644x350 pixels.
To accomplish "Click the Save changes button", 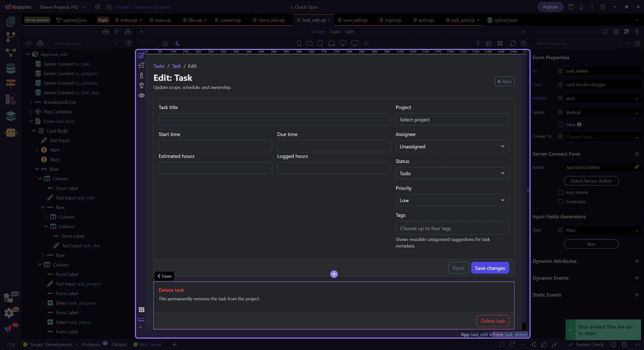I will coord(490,268).
